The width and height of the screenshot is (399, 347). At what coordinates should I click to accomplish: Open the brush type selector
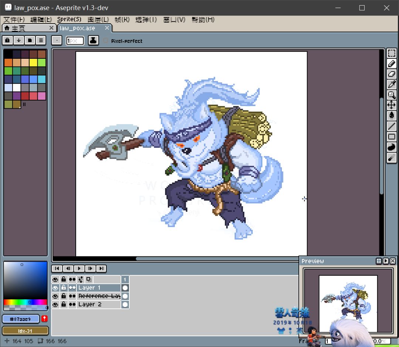pos(57,40)
